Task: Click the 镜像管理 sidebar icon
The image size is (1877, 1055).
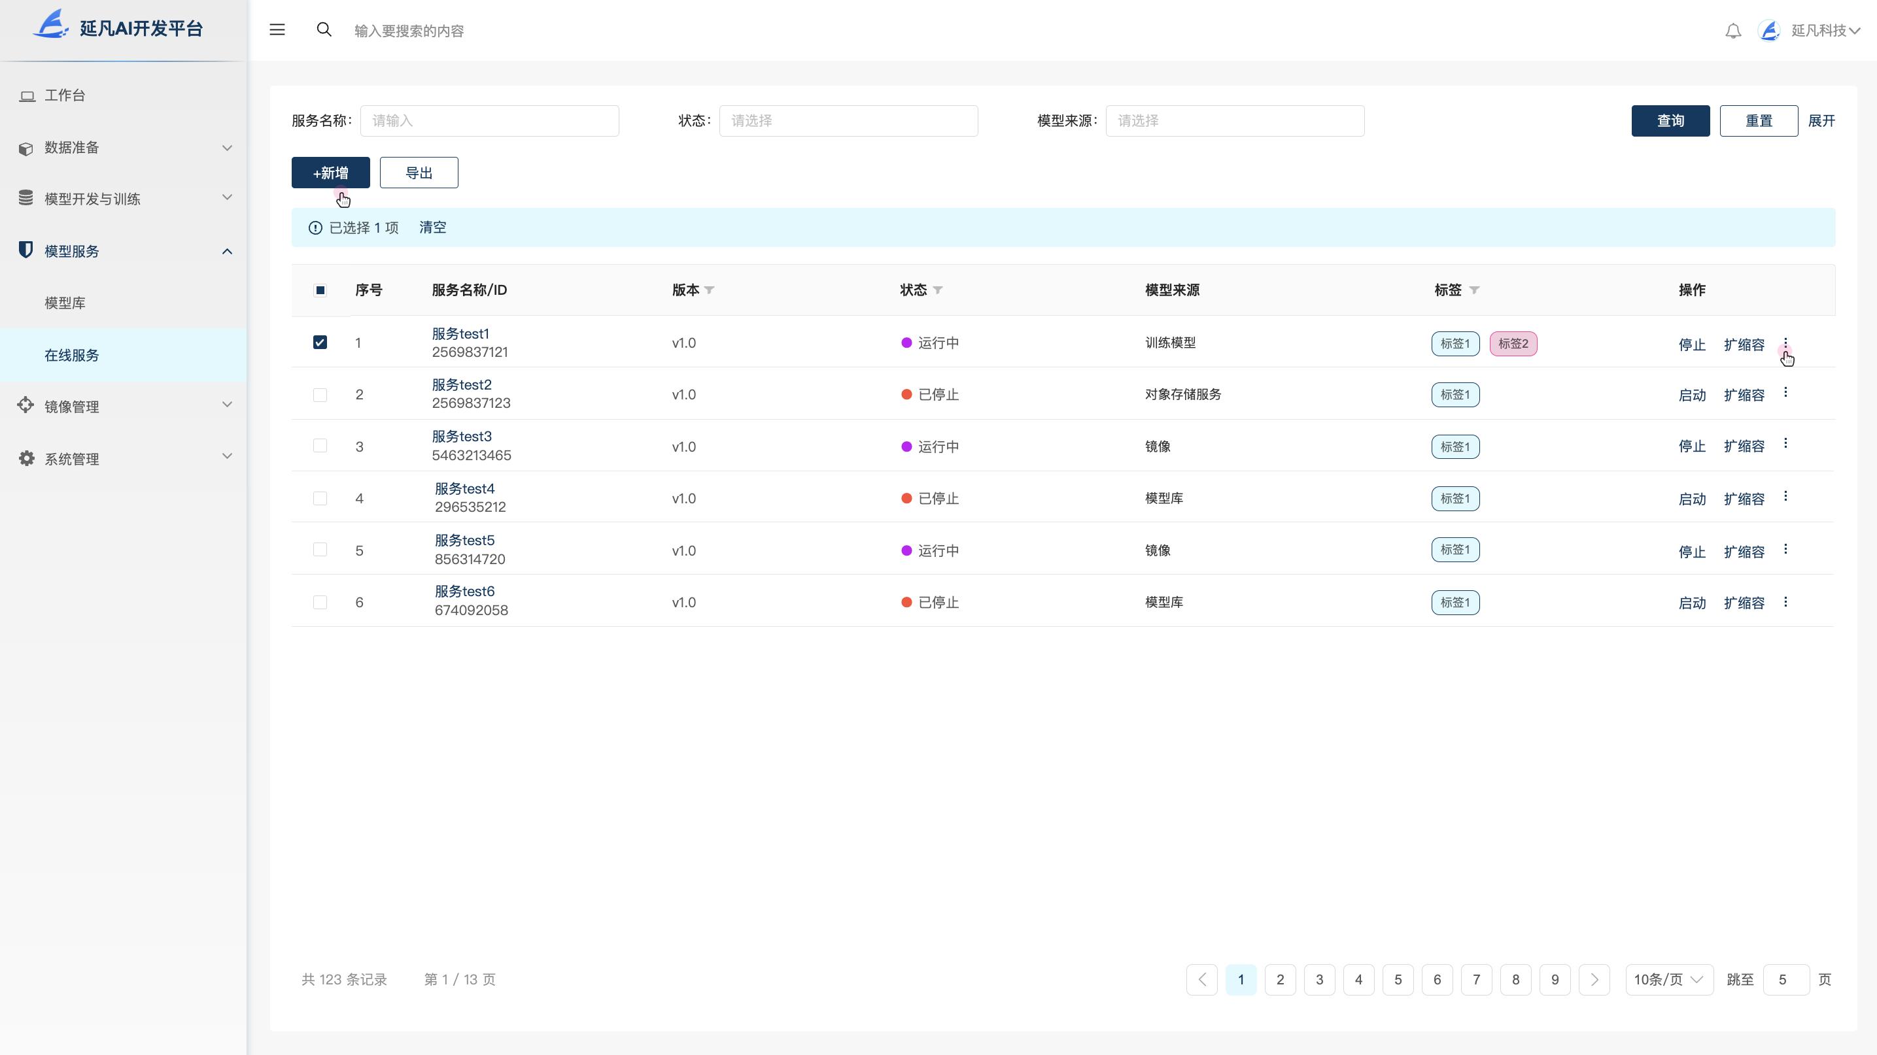Action: click(x=25, y=405)
